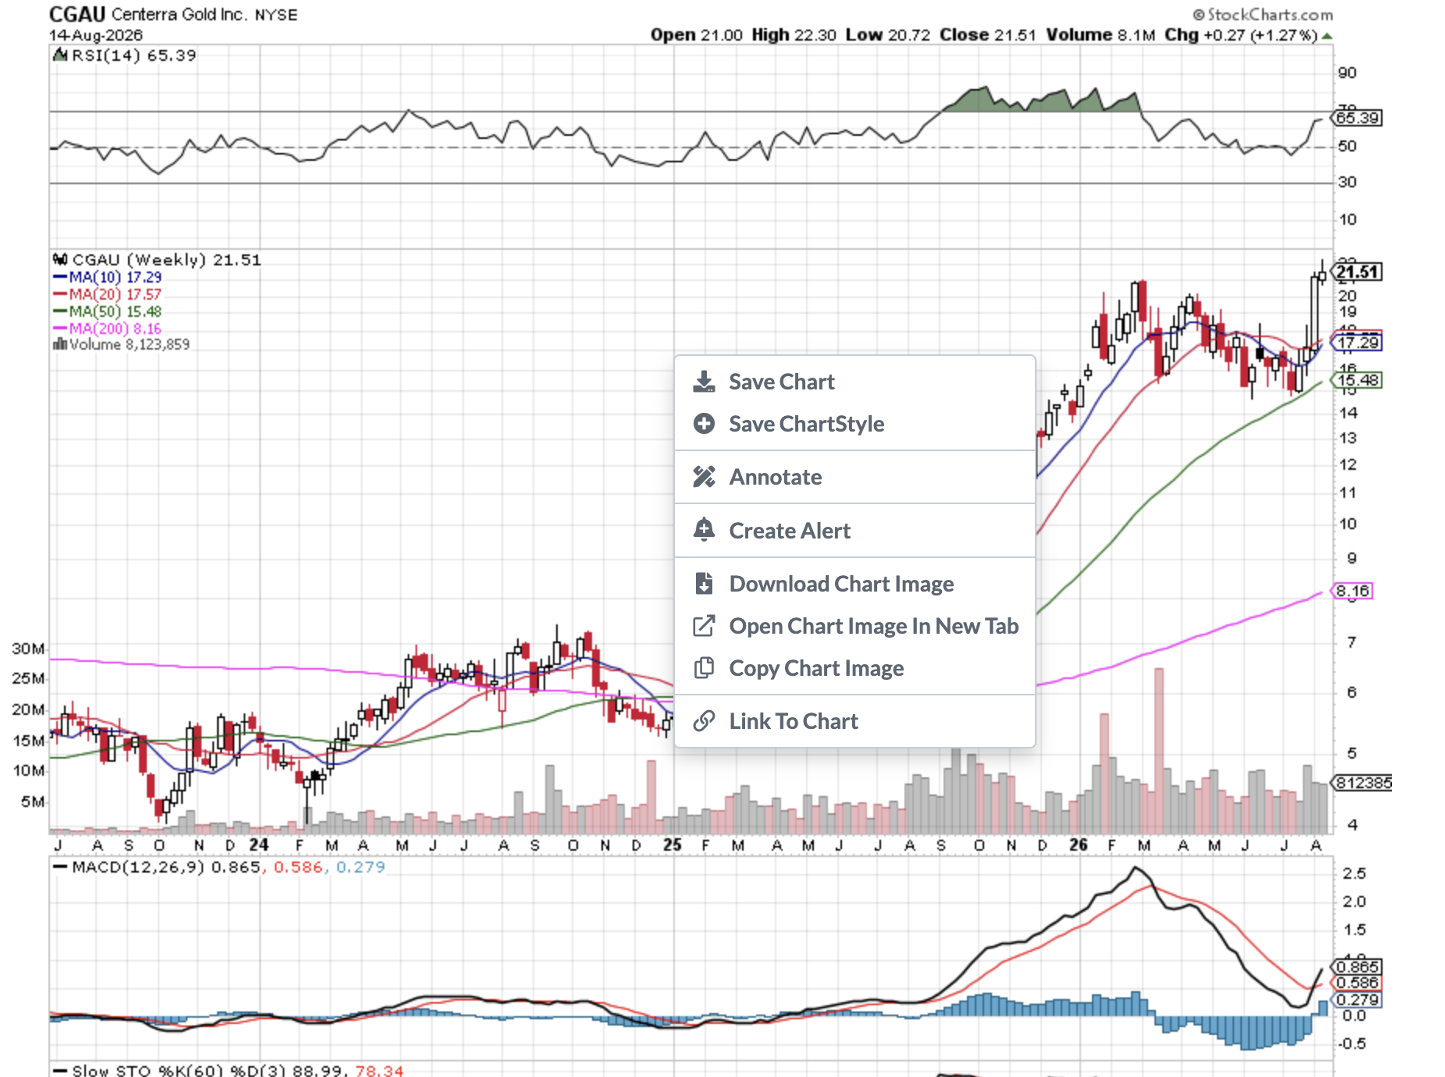This screenshot has width=1445, height=1077.
Task: Click the Open Chart Image external-link icon
Action: click(x=704, y=626)
